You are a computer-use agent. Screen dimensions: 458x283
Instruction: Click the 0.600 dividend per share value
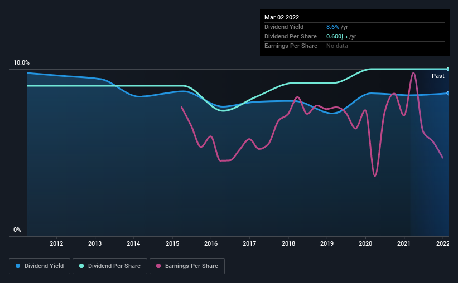coord(337,36)
